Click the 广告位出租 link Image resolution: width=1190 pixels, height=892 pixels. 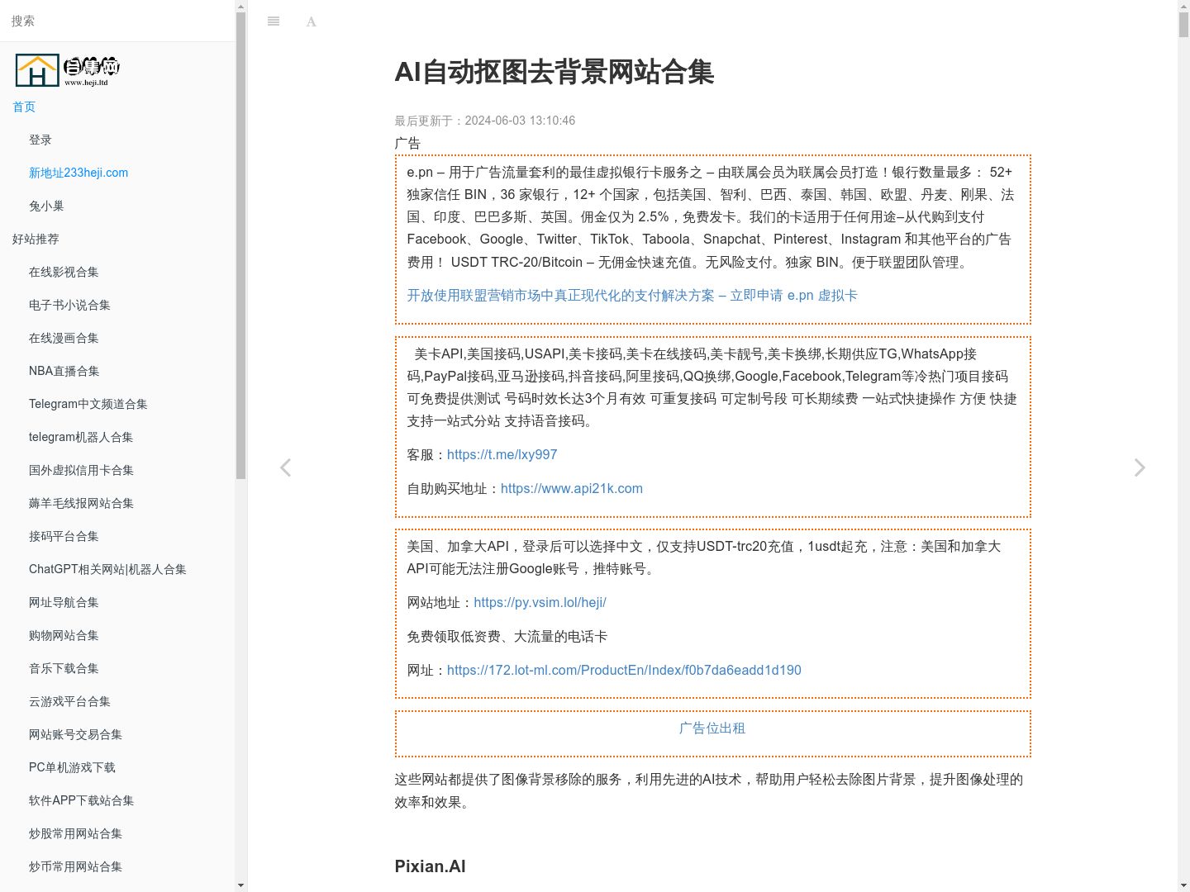tap(712, 728)
